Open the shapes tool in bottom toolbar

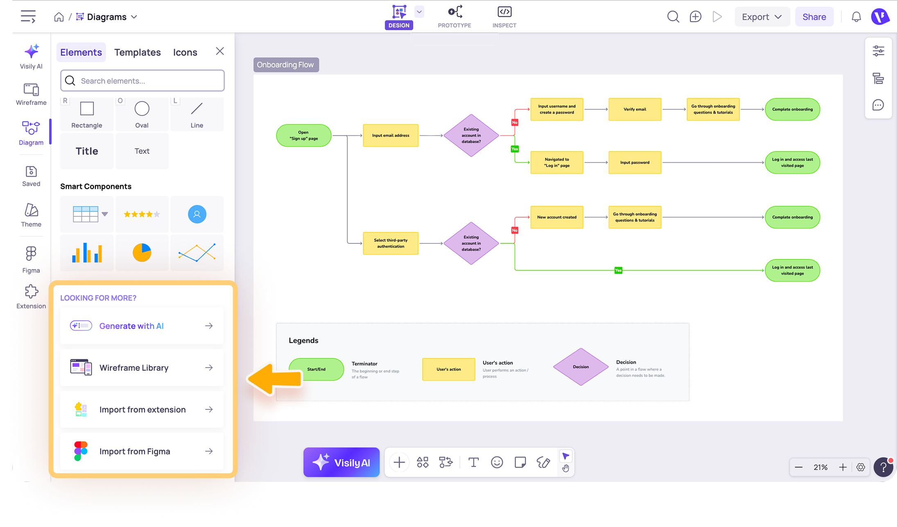(x=423, y=462)
